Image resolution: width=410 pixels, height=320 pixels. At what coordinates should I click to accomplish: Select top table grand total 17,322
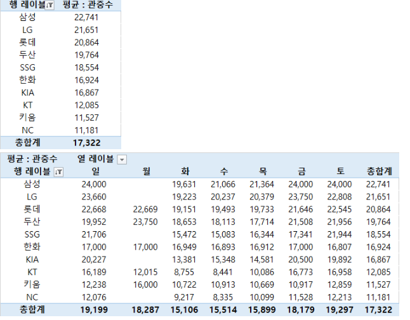(x=86, y=143)
